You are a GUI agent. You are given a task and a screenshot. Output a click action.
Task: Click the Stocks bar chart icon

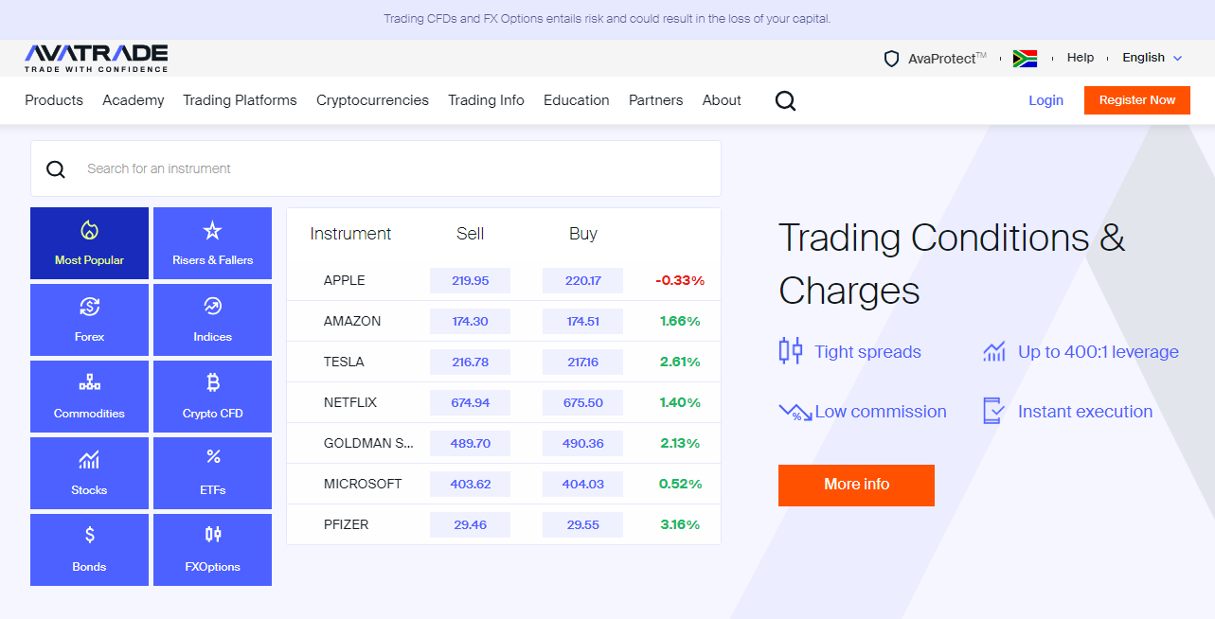[x=89, y=460]
